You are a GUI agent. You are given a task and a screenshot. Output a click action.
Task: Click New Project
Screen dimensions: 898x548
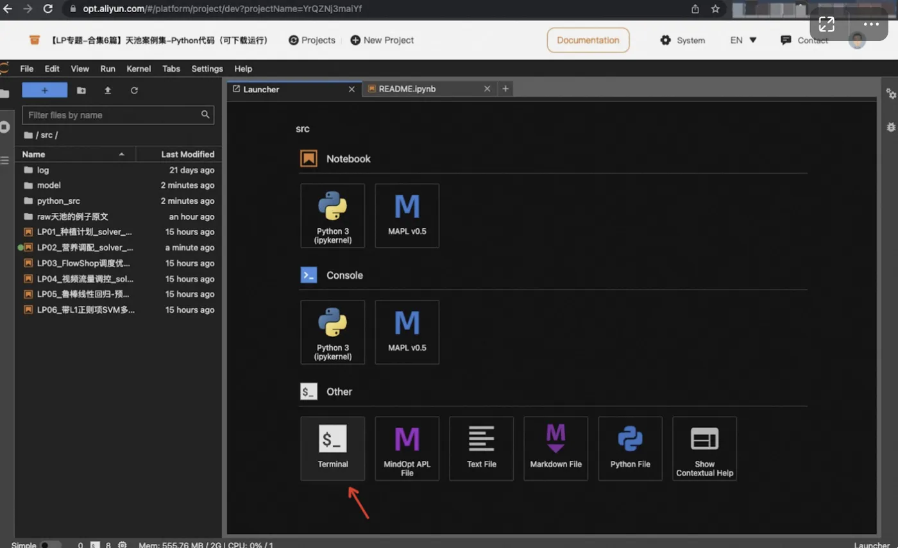tap(382, 40)
